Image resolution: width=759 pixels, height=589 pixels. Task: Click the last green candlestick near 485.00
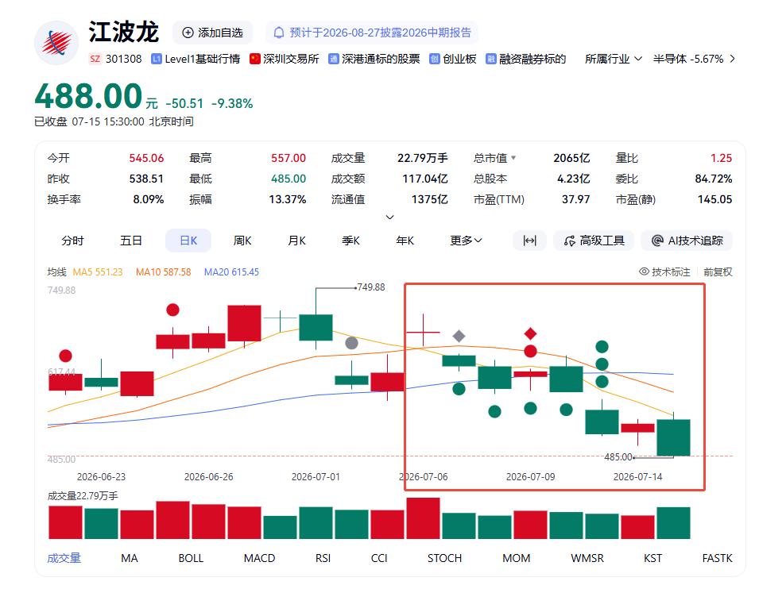tap(673, 437)
